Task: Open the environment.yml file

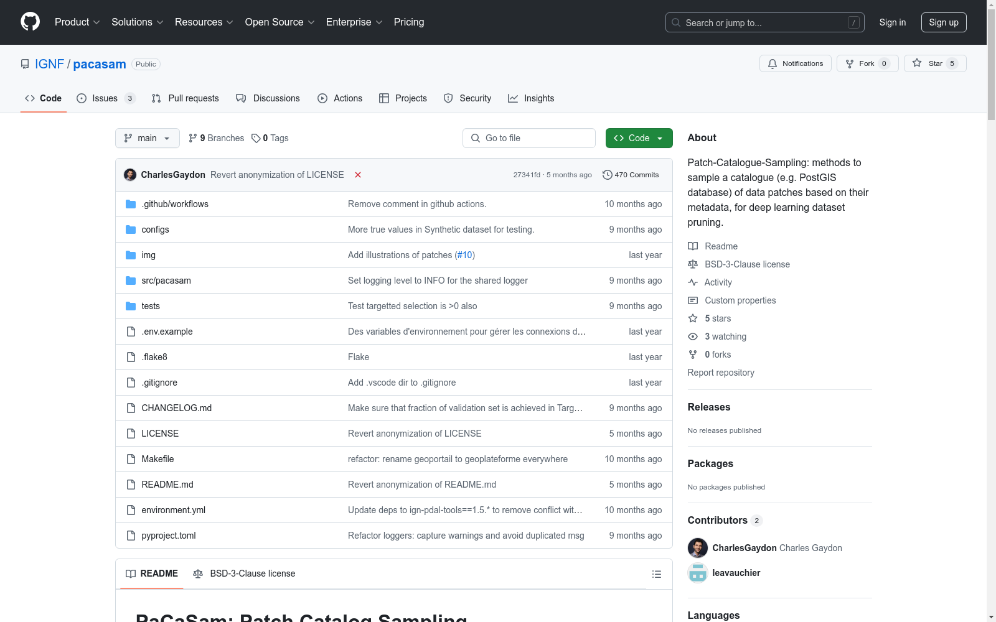Action: [174, 510]
